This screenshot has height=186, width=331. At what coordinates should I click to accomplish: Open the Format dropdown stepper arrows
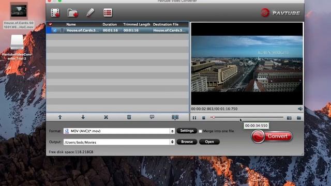pyautogui.click(x=172, y=131)
